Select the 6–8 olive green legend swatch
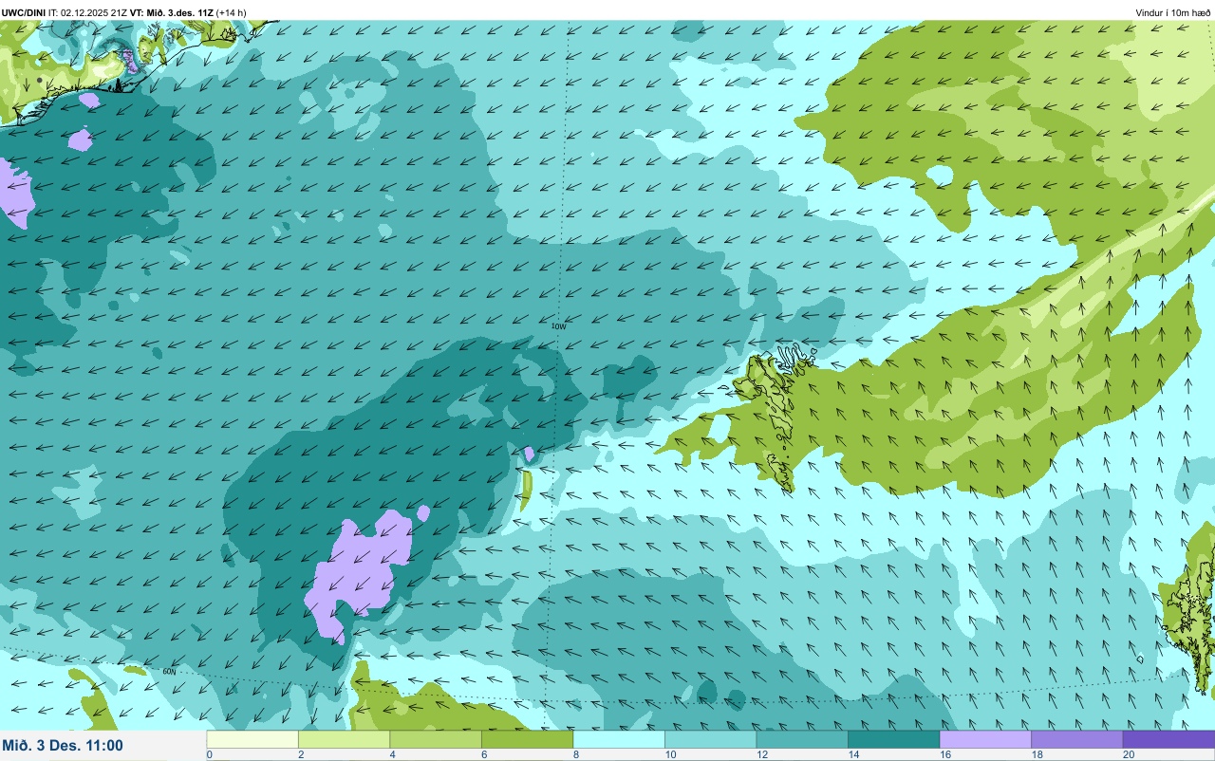This screenshot has height=761, width=1215. [527, 739]
